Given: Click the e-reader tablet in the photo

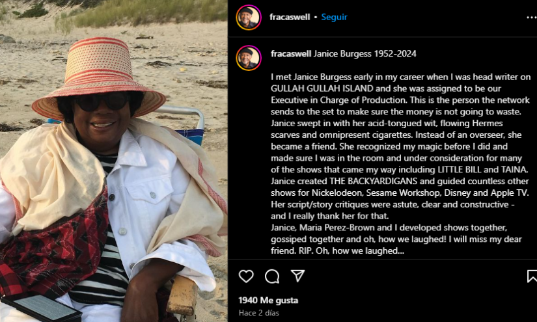Looking at the screenshot, I should (41, 307).
